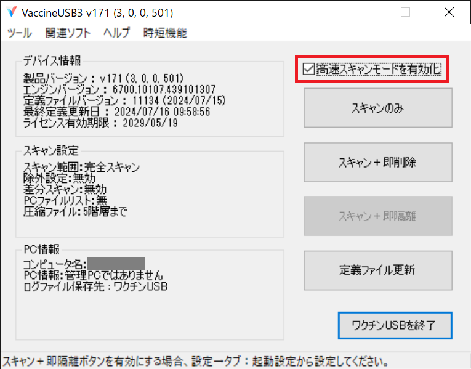
Task: Open the 関連ソフト menu
Action: pos(68,33)
